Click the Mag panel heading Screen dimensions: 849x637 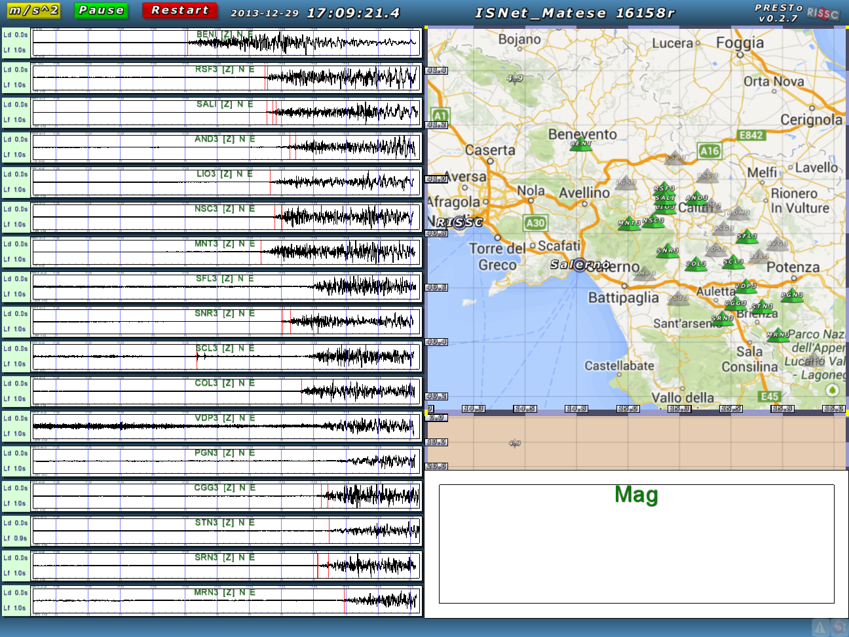[636, 495]
